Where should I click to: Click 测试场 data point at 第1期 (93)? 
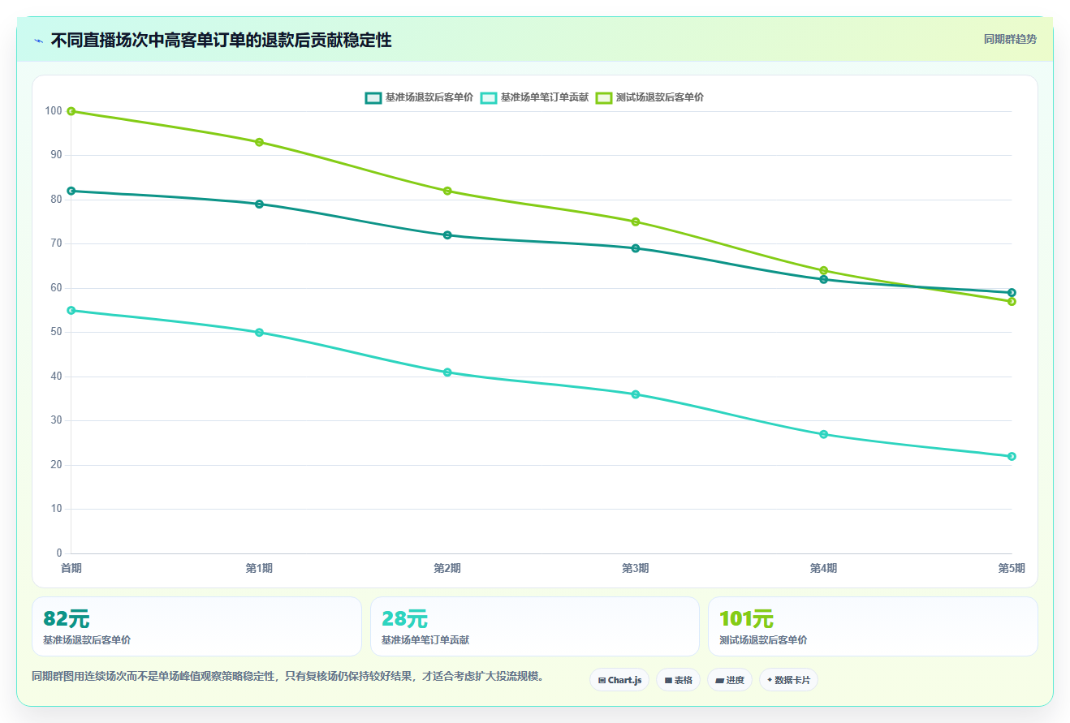pos(259,142)
